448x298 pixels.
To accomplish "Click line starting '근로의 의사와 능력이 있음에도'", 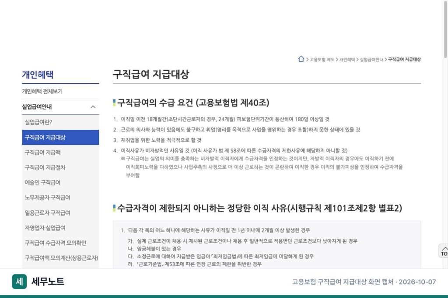I will pos(240,130).
